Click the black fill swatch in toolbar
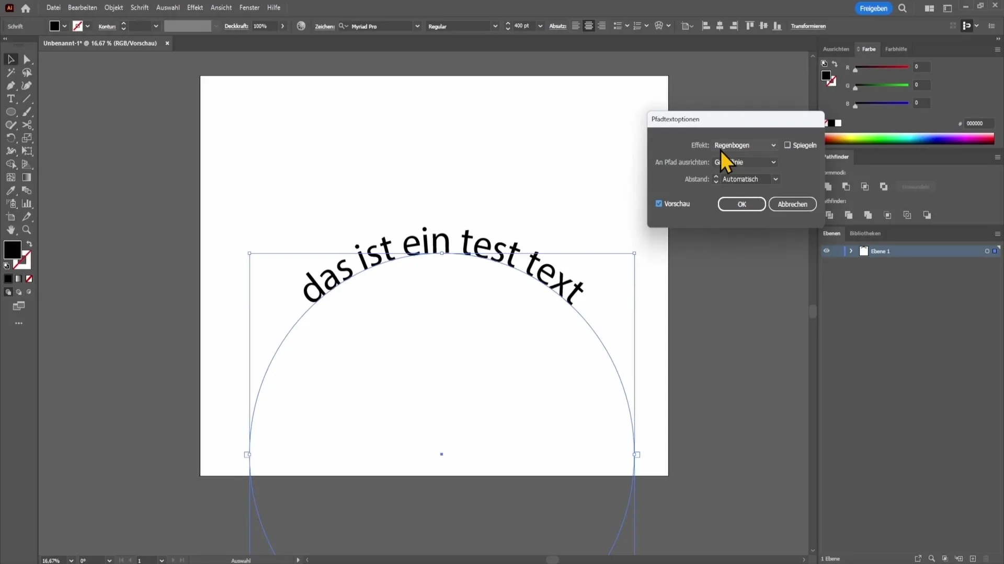The height and width of the screenshot is (564, 1004). [12, 250]
